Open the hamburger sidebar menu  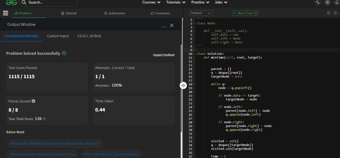point(5,13)
